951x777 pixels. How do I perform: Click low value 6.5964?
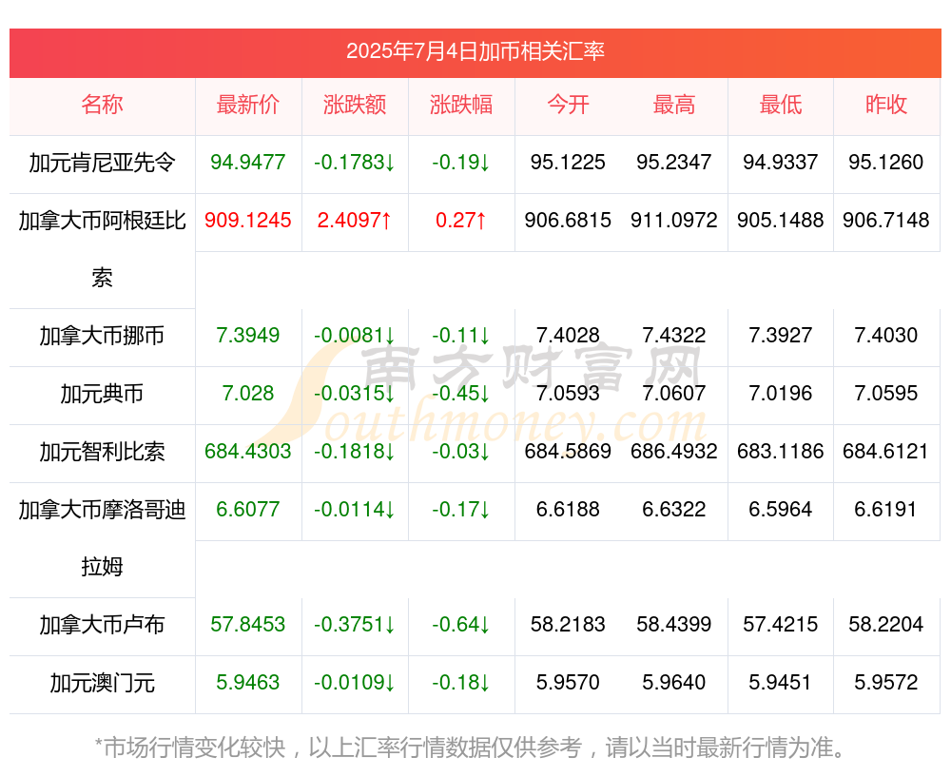pyautogui.click(x=781, y=509)
